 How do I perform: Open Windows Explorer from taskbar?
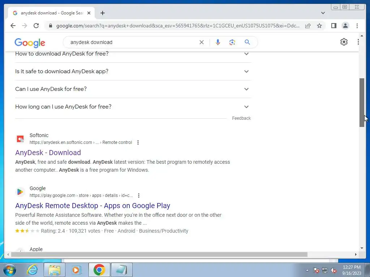point(55,270)
